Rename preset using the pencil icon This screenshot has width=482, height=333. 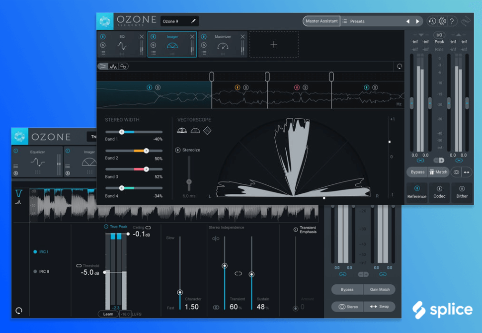(x=194, y=21)
